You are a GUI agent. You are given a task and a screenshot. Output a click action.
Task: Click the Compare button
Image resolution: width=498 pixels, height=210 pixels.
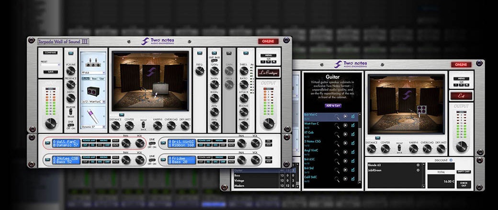point(50,52)
